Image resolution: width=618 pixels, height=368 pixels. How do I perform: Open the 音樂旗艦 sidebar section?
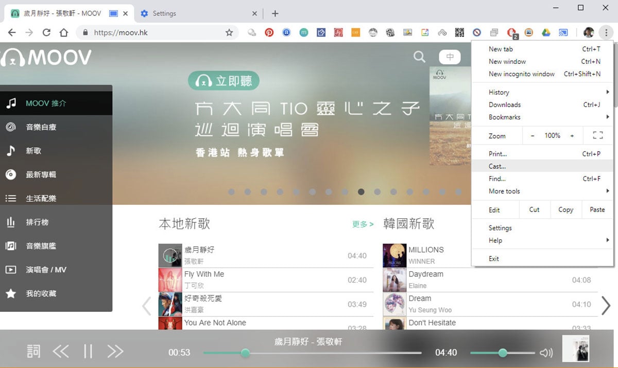point(56,246)
